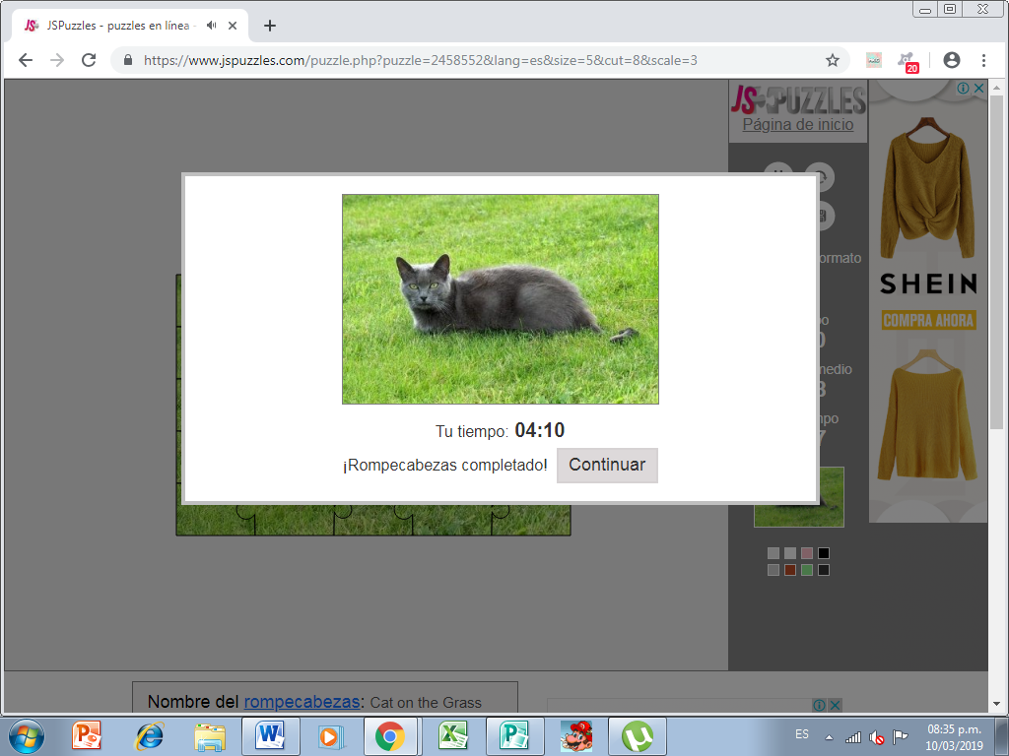1009x756 pixels.
Task: Mute the tab audio via its speaker icon
Action: pyautogui.click(x=211, y=26)
